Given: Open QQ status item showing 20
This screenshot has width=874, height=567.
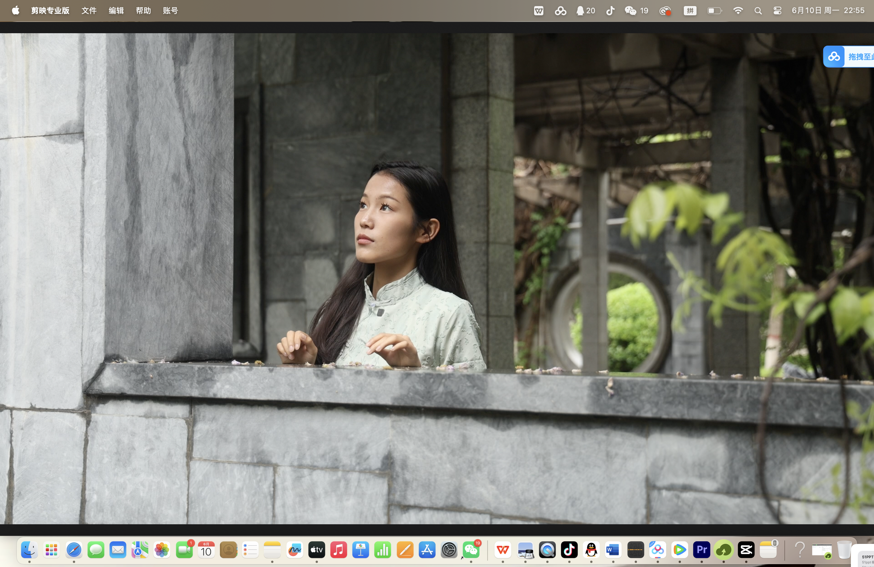Looking at the screenshot, I should 586,11.
